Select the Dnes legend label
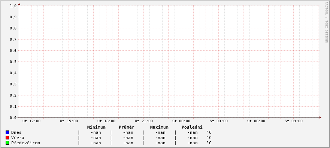330x148 pixels. pyautogui.click(x=16, y=132)
